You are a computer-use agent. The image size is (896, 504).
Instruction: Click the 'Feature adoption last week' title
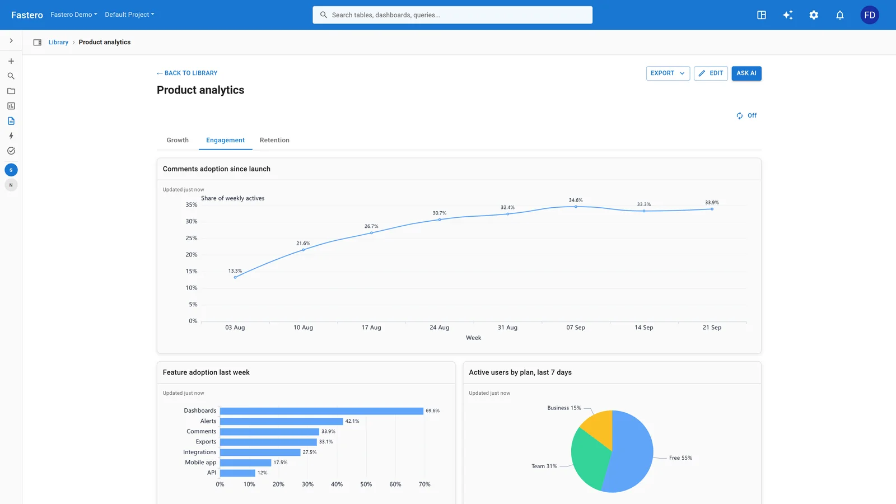point(206,372)
